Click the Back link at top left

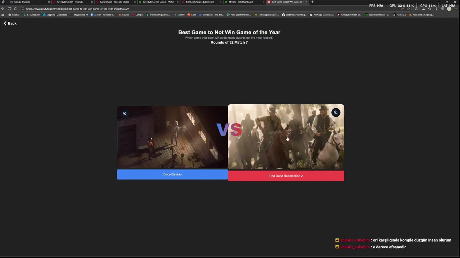pos(10,23)
